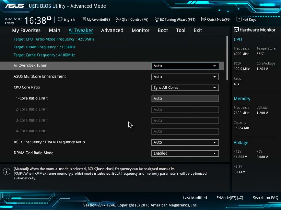281x210 pixels.
Task: Click the 2-Core Ratio Limit field
Action: 185,109
